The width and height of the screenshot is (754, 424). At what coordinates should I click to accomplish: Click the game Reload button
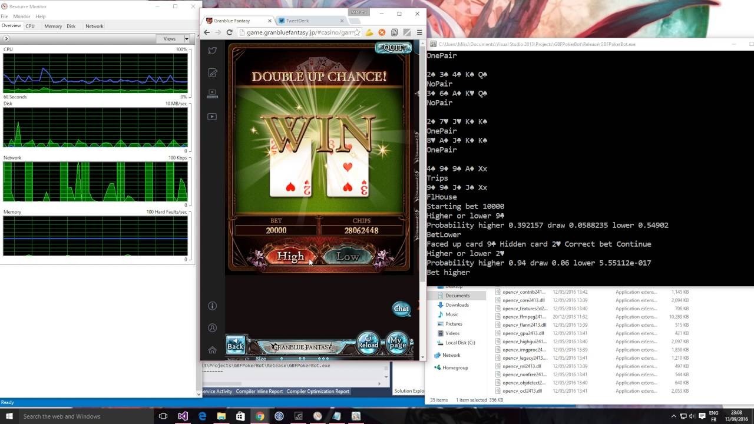(368, 343)
